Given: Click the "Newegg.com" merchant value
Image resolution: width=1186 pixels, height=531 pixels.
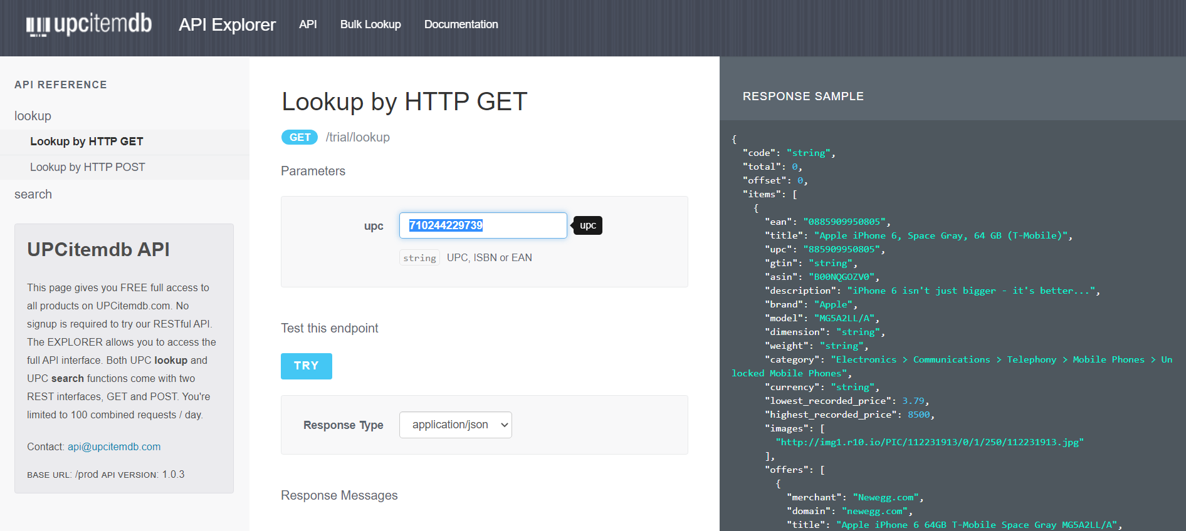Looking at the screenshot, I should coord(886,497).
